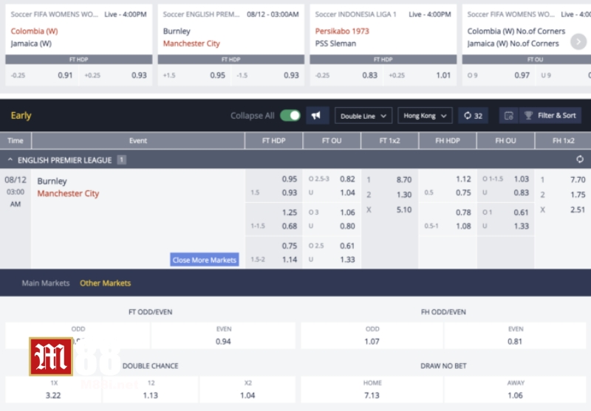Screen dimensions: 591x411
Task: Click the FT 1x2 column header
Action: coord(390,141)
